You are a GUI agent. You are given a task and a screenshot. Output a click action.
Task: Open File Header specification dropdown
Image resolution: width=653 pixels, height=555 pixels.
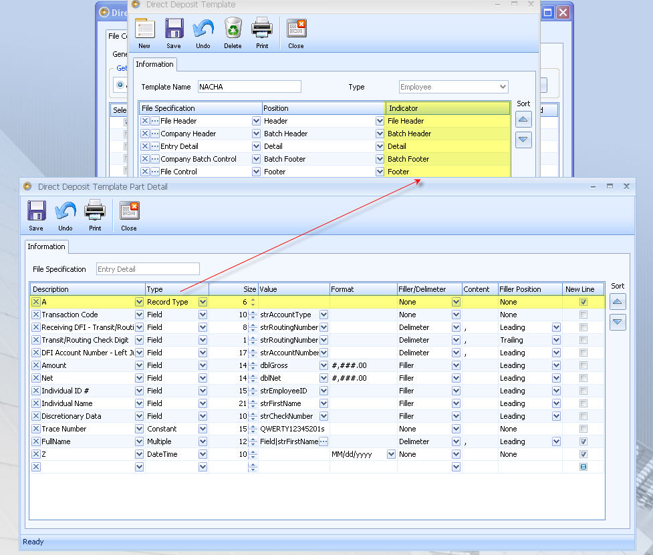click(256, 121)
